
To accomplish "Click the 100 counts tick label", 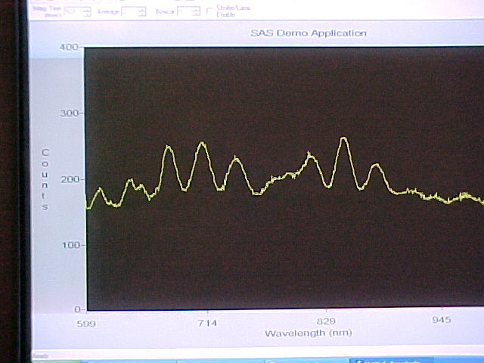I will coord(69,245).
